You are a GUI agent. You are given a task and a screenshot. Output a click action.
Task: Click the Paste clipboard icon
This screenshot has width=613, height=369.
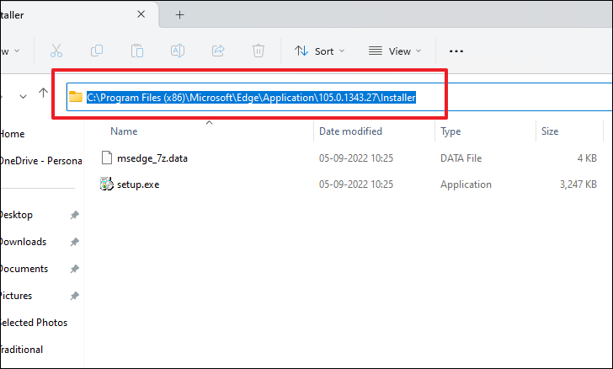tap(137, 51)
